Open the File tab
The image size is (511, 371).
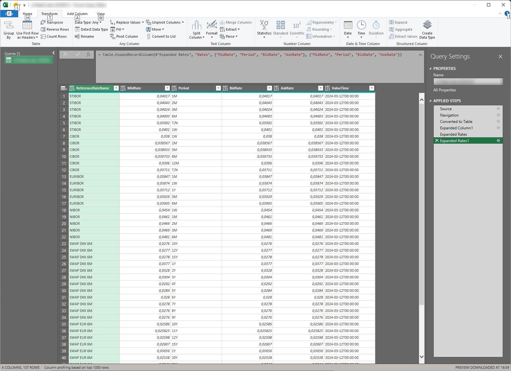9,14
